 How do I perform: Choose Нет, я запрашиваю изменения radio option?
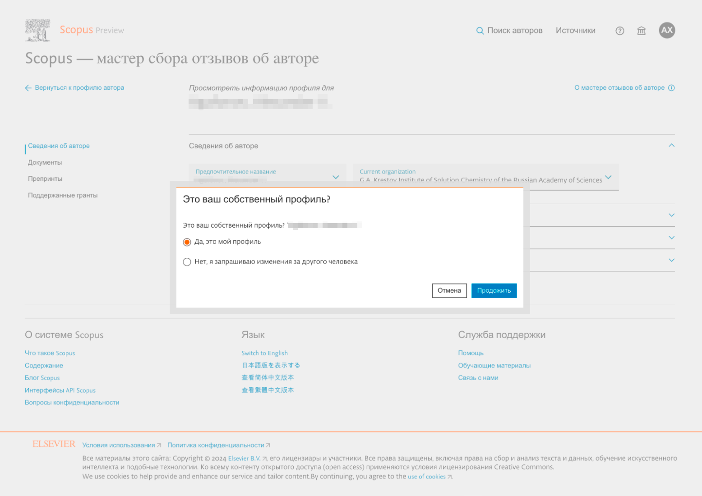click(187, 262)
